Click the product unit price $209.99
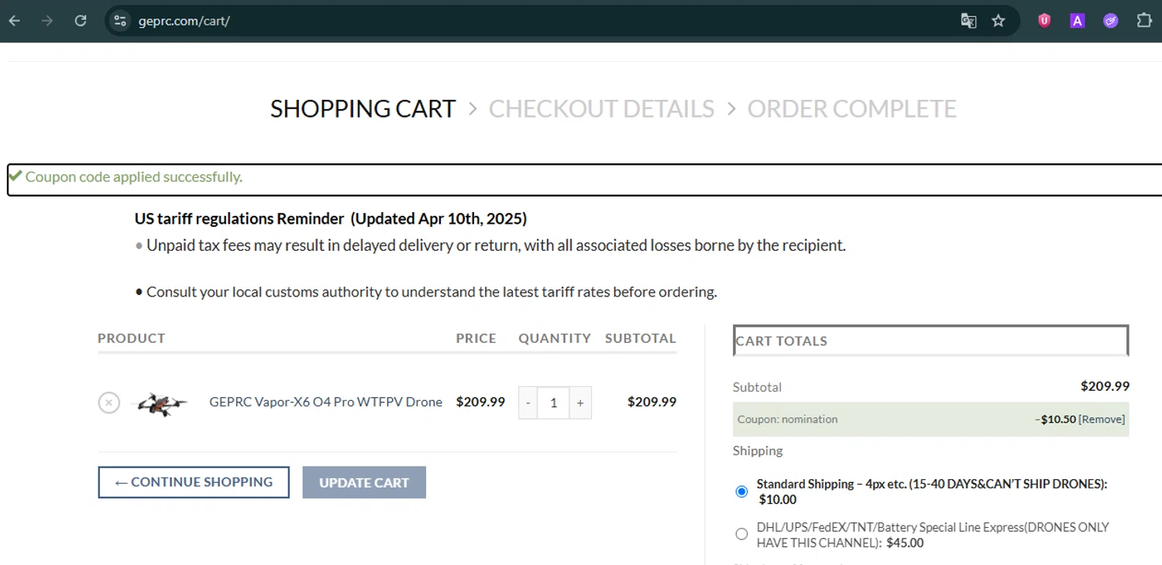This screenshot has height=565, width=1162. (x=480, y=402)
